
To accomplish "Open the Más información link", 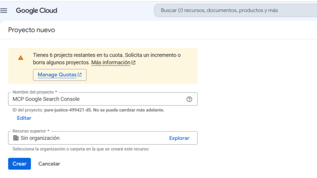I will (x=111, y=63).
